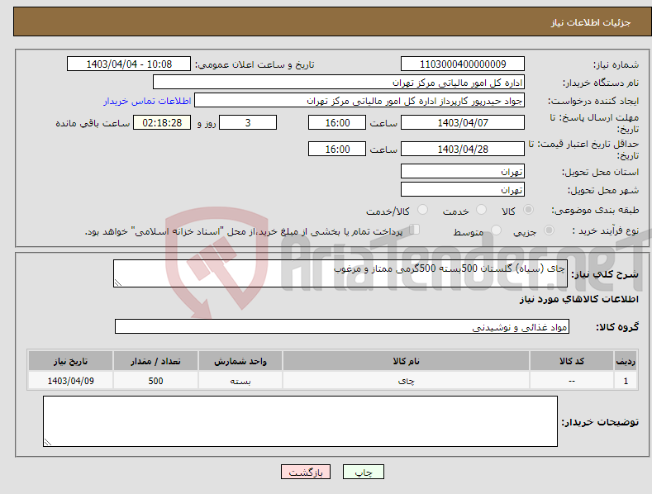The width and height of the screenshot is (652, 494).
Task: Select the جزیی purchase type radio
Action: point(549,230)
